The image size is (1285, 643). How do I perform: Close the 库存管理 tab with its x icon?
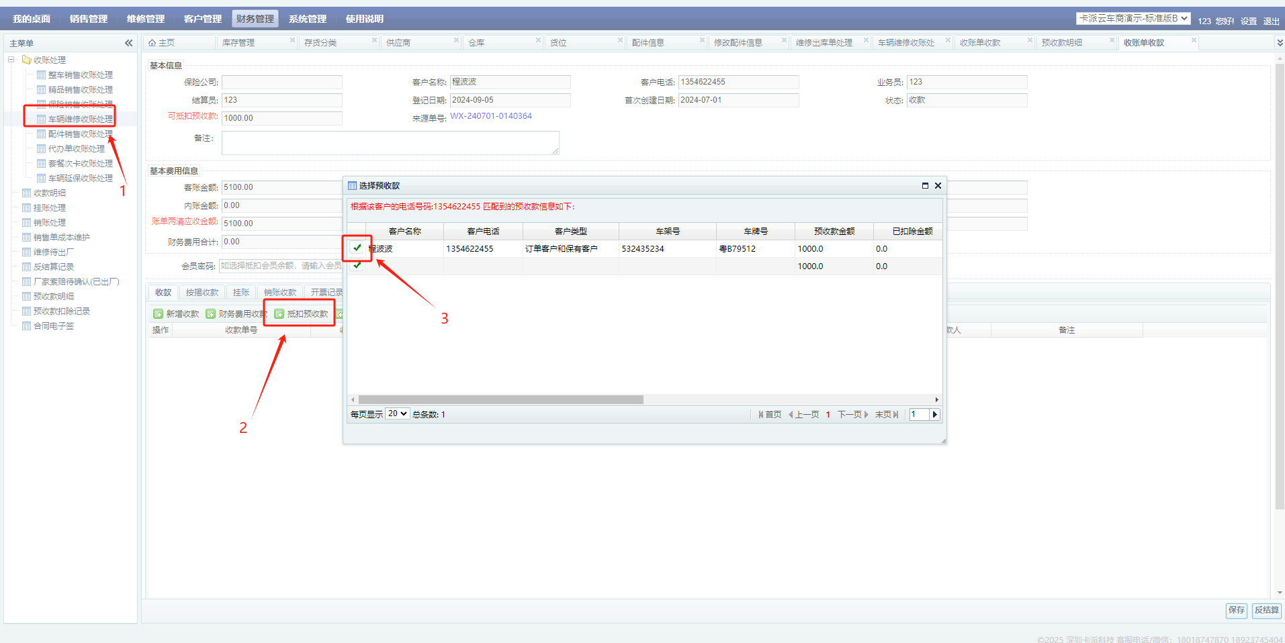click(292, 40)
